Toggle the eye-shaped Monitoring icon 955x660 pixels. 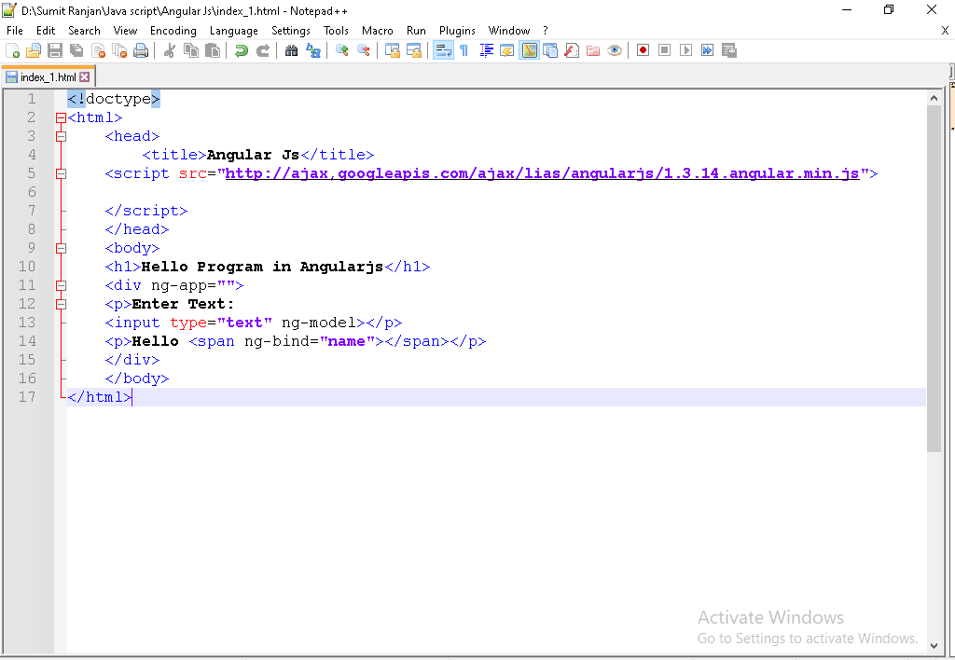614,50
